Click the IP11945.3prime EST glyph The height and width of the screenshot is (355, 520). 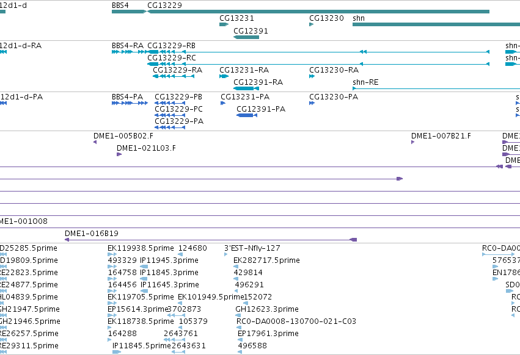[x=144, y=266]
